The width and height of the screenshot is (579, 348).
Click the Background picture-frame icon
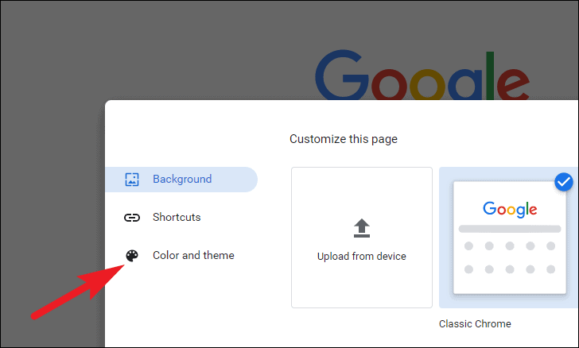click(132, 180)
